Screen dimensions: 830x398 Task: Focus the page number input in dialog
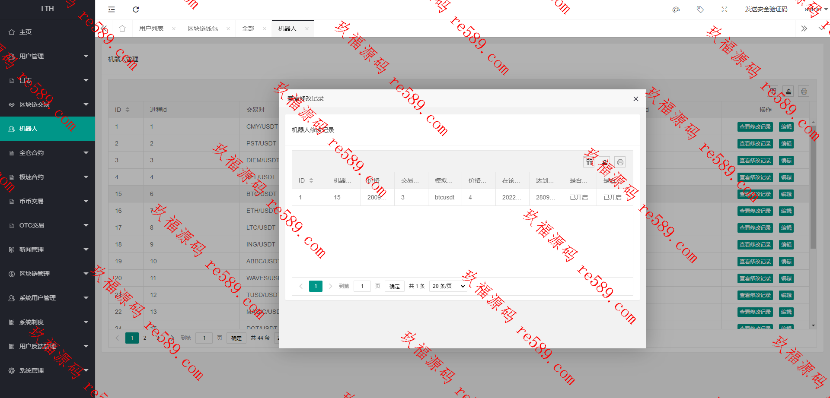coord(362,286)
